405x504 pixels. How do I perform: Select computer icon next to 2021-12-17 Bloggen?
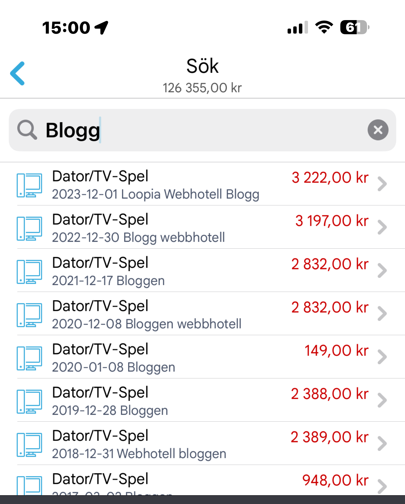click(x=29, y=272)
